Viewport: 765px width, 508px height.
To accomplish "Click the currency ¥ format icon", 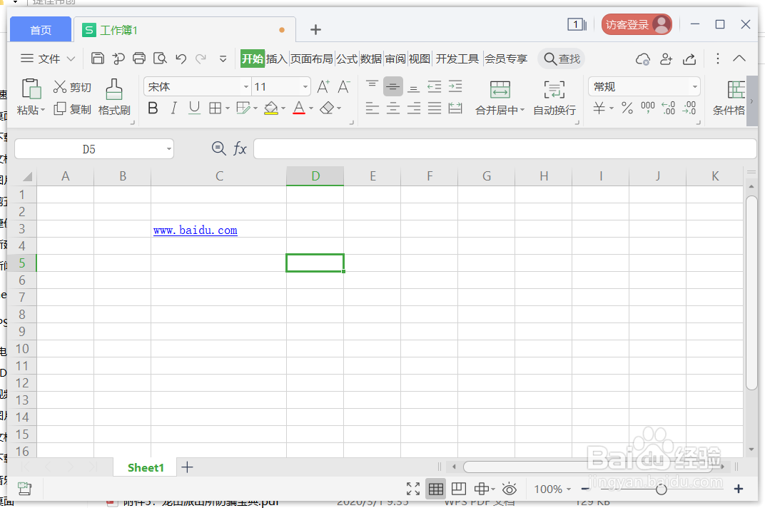I will (x=599, y=108).
